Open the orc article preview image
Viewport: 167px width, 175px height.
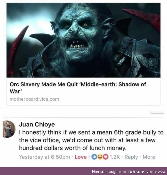click(83, 40)
